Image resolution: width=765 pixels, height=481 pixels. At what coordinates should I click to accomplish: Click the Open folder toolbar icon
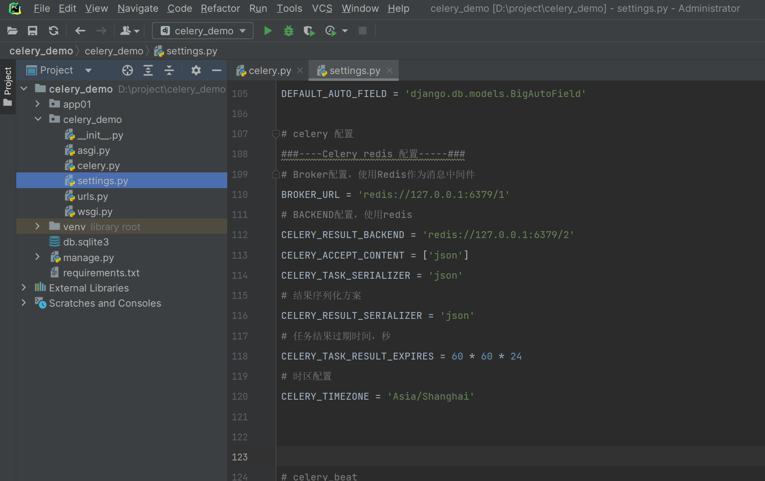pyautogui.click(x=12, y=31)
